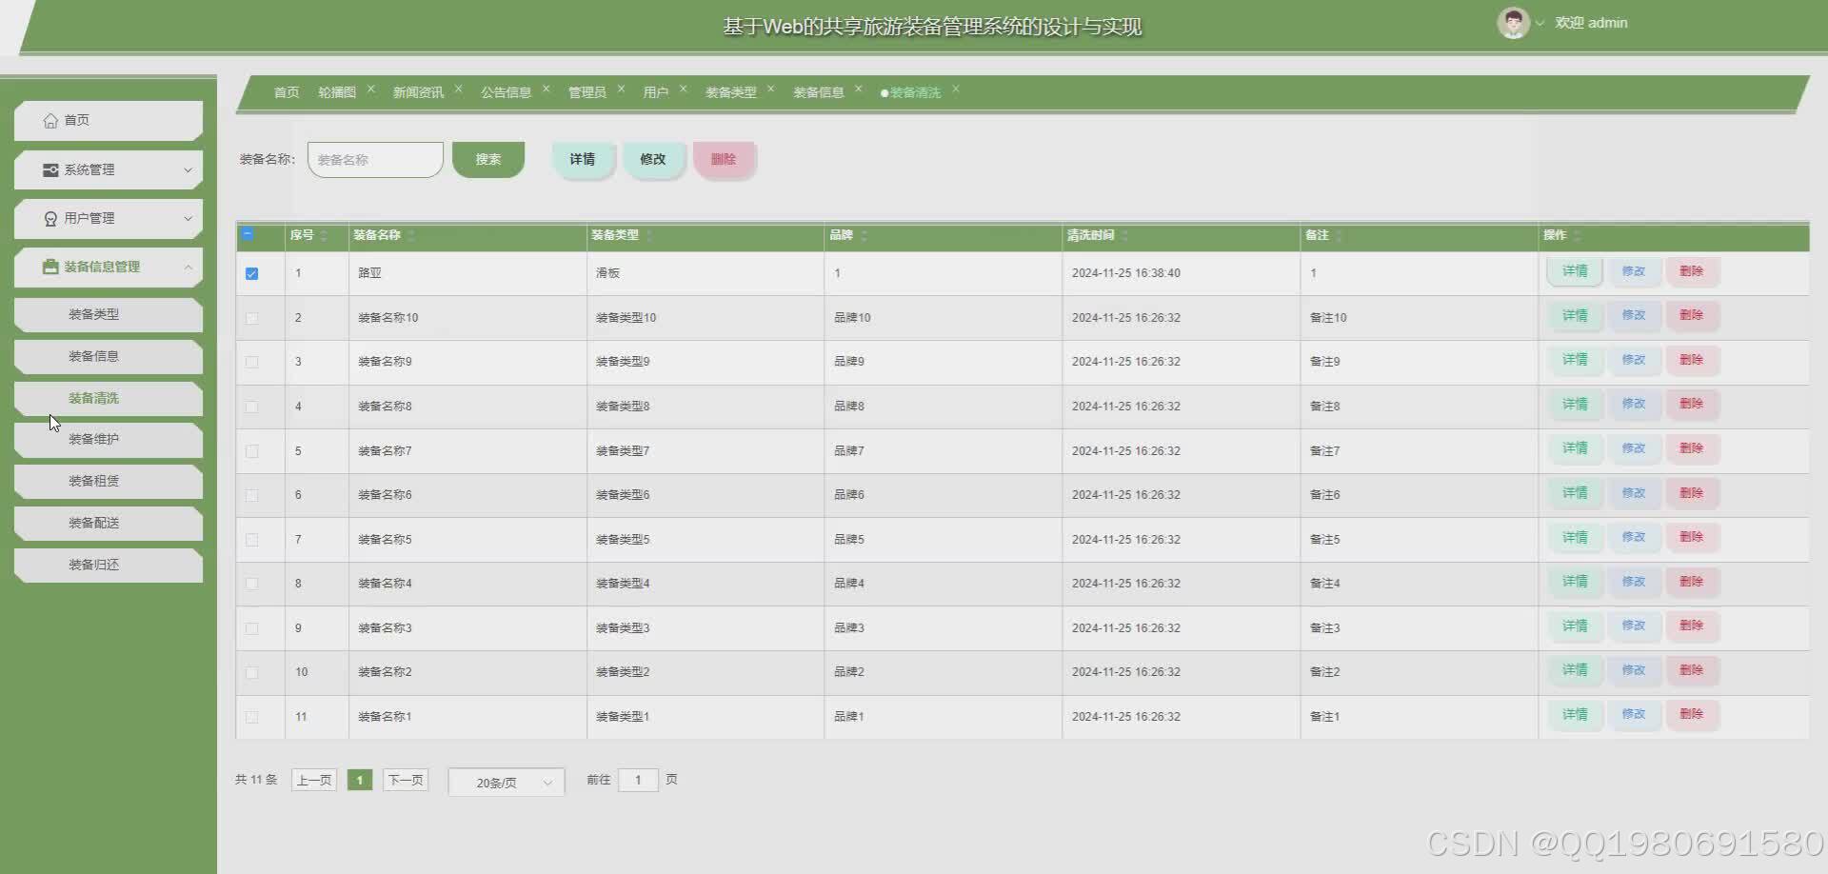
Task: Click 修改 in the 装备名称10 row
Action: click(x=1634, y=315)
